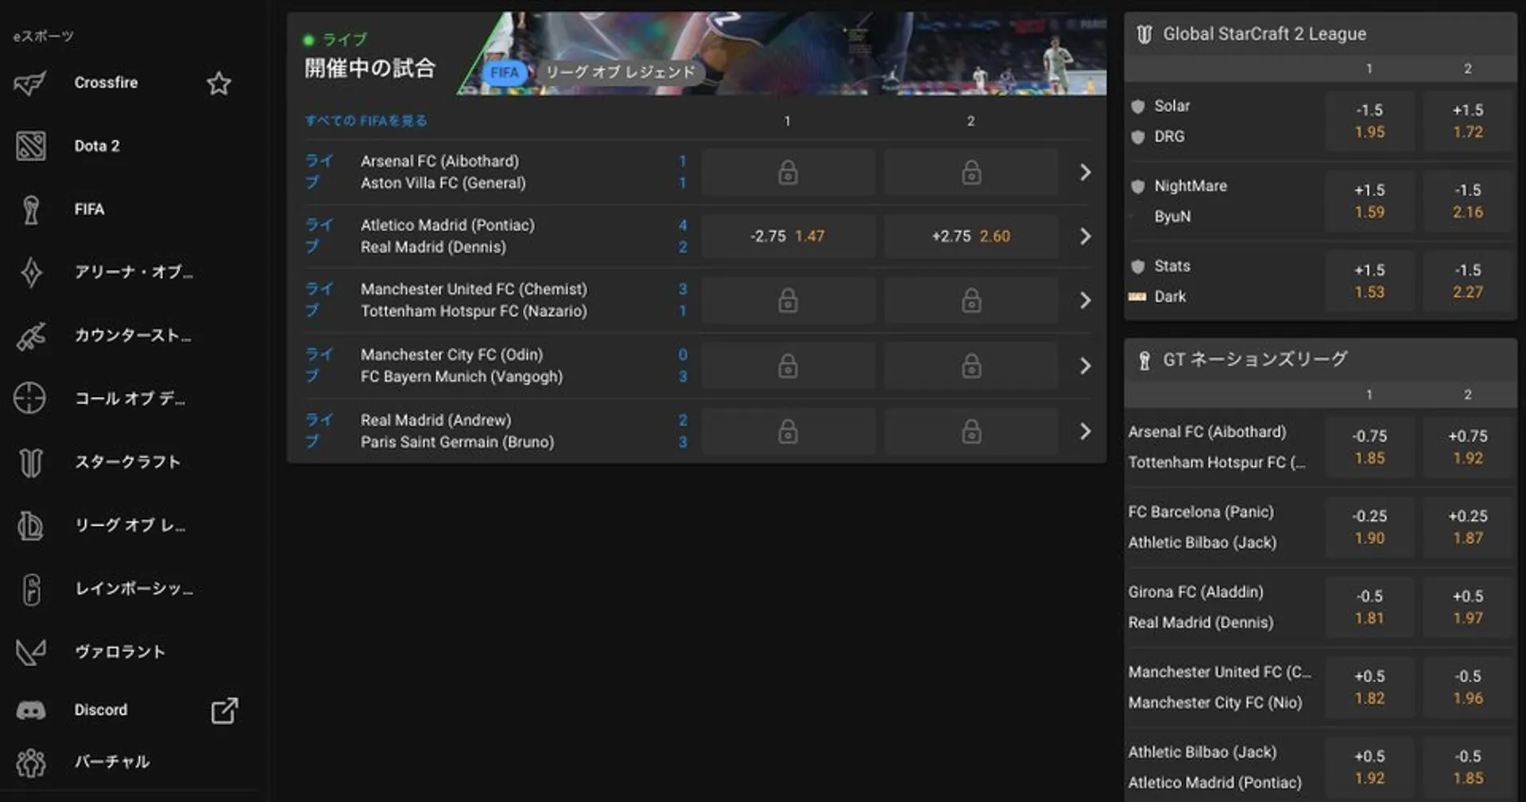Screen dimensions: 1526x802
Task: Click すべての FIFAを見る link
Action: click(366, 121)
